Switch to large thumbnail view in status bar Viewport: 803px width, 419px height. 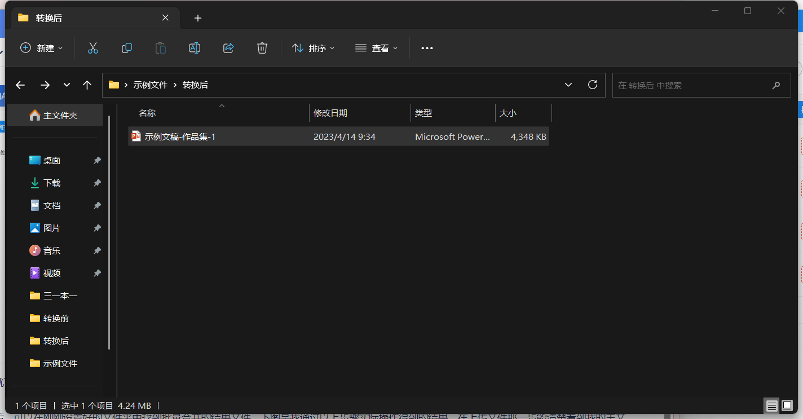click(x=787, y=405)
